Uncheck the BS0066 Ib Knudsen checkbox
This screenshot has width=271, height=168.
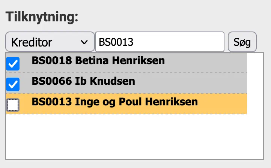(13, 85)
